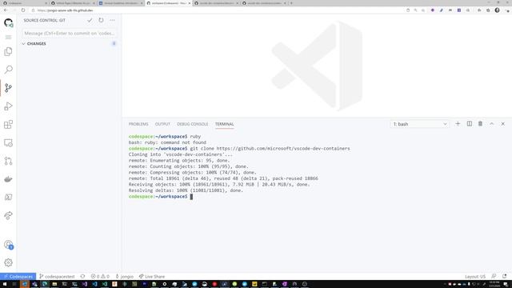Open the Docker view in activity bar

[8, 179]
